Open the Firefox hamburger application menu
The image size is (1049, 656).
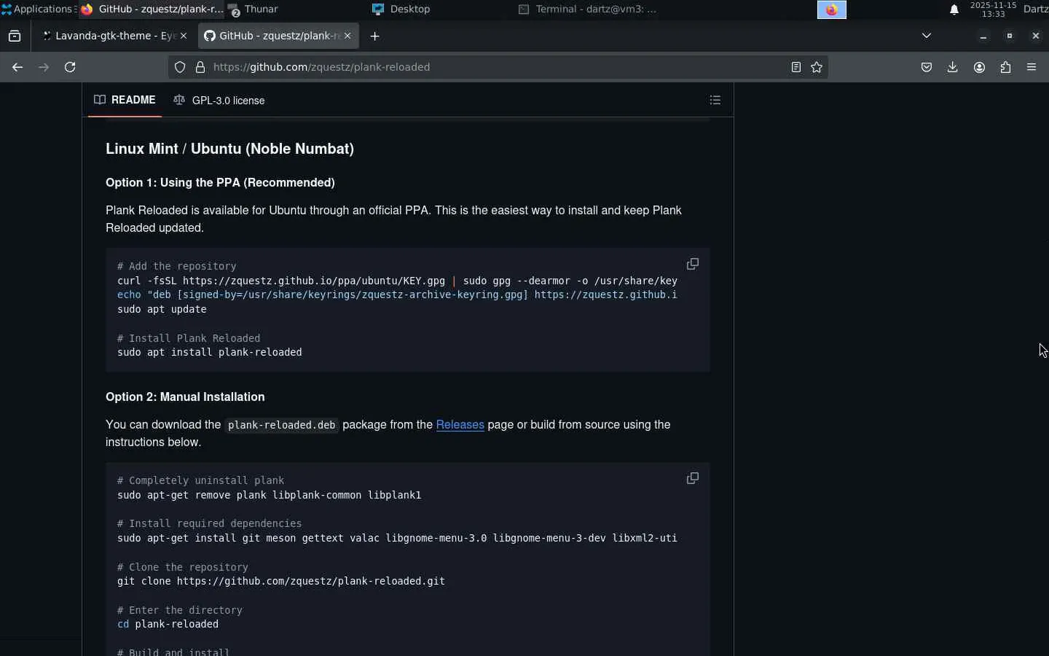click(1032, 67)
